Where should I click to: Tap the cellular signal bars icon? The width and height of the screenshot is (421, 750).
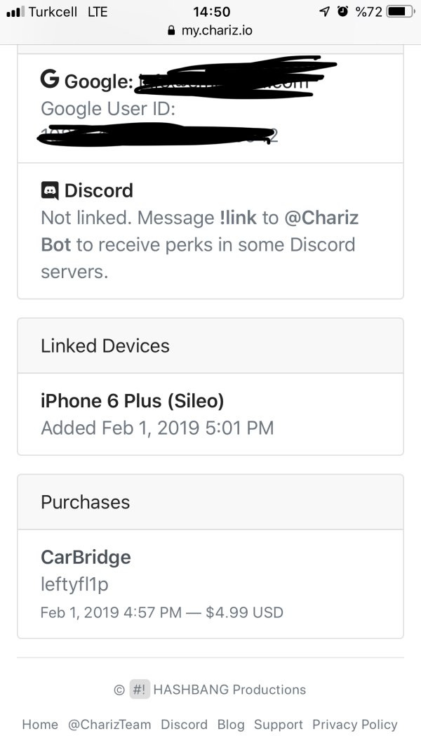point(15,12)
